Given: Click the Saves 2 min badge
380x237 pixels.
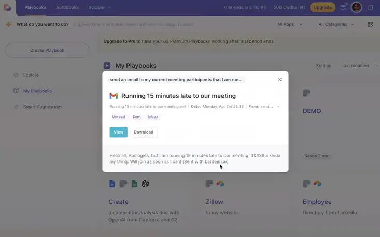Looking at the screenshot, I should tap(317, 156).
